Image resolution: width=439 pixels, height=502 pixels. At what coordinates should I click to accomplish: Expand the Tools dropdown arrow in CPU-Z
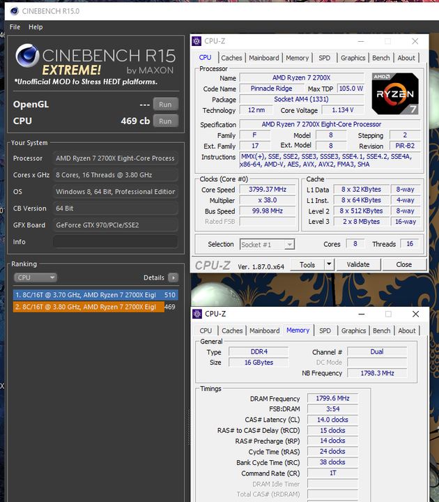coord(329,265)
